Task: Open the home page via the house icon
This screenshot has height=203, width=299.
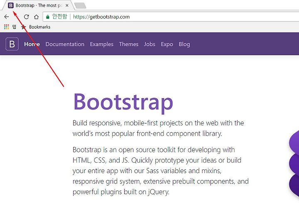Action: 36,17
